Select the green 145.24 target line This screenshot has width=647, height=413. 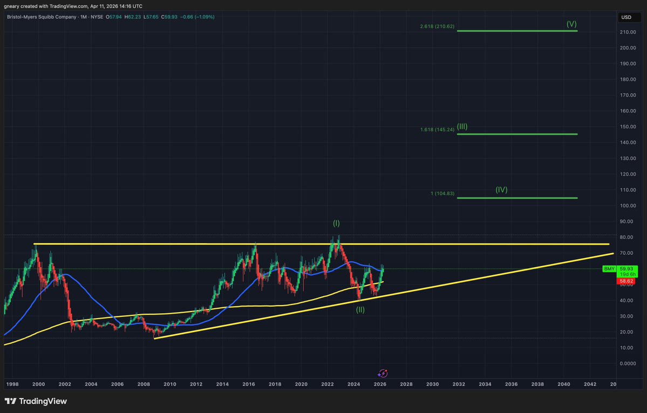click(x=517, y=134)
